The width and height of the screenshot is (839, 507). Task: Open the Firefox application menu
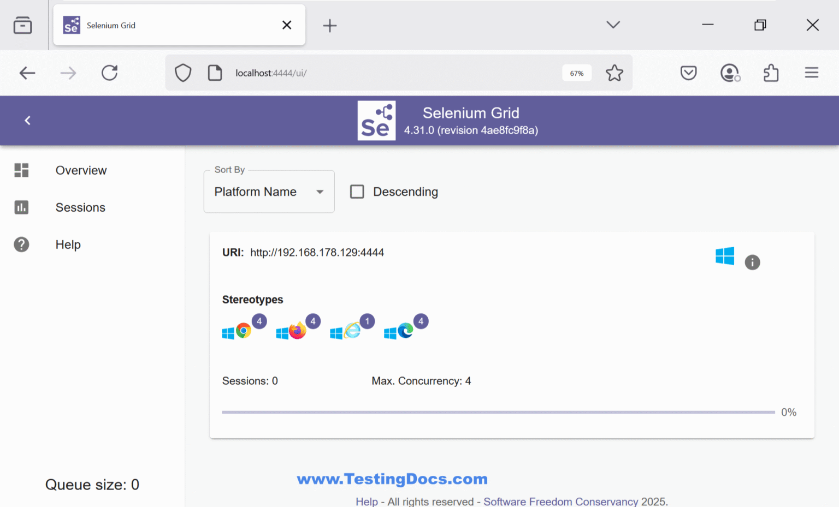(812, 73)
